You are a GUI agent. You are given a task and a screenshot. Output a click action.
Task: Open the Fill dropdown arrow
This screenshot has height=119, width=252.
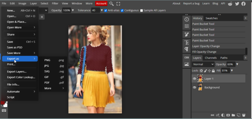click(232, 71)
